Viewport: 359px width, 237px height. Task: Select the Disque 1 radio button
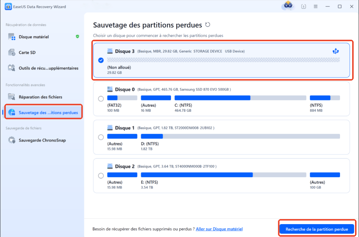point(101,137)
